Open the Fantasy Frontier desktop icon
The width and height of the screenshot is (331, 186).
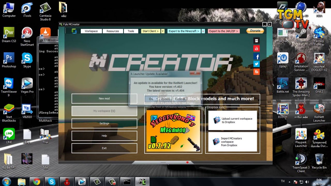pyautogui.click(x=319, y=37)
